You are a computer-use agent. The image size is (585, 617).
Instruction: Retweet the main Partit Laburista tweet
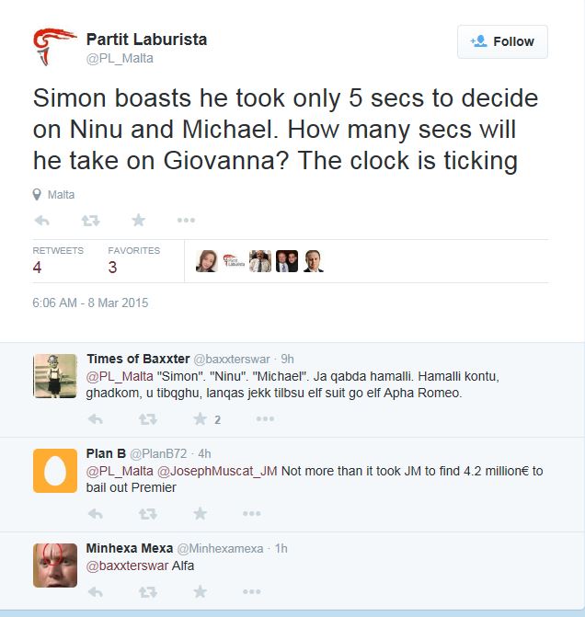click(x=90, y=220)
